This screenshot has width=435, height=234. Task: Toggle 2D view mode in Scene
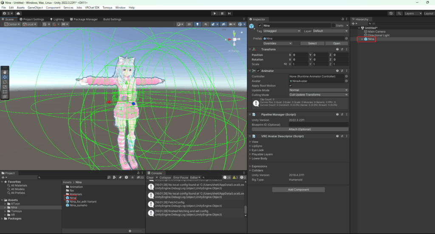pyautogui.click(x=189, y=24)
